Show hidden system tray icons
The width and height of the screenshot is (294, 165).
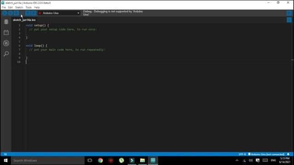pyautogui.click(x=237, y=160)
